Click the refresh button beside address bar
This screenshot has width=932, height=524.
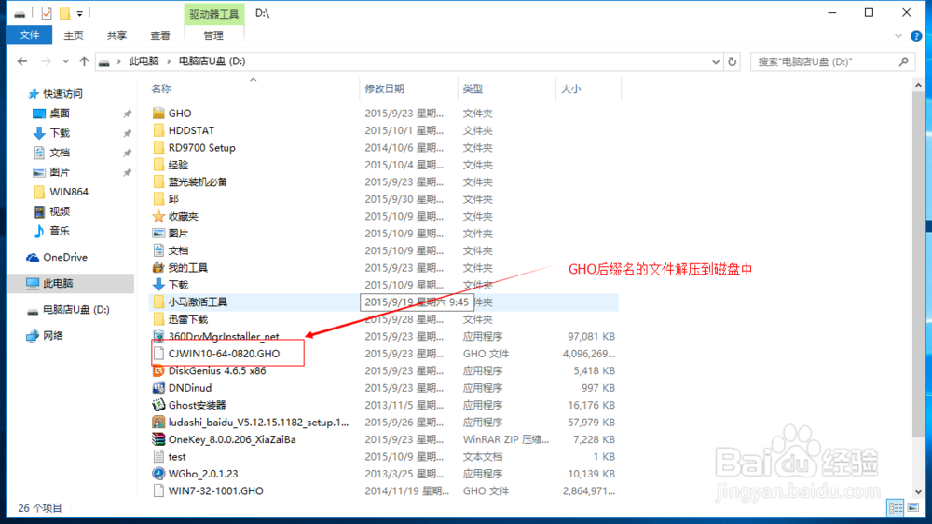point(733,61)
